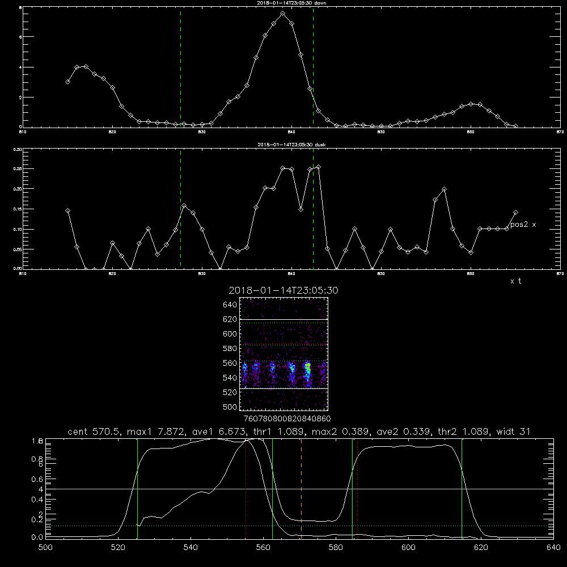Click the right green dashed line in the dusk plot
Viewport: 567px width, 567px height.
click(313, 209)
